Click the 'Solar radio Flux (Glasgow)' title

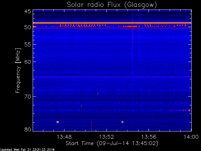click(x=112, y=5)
